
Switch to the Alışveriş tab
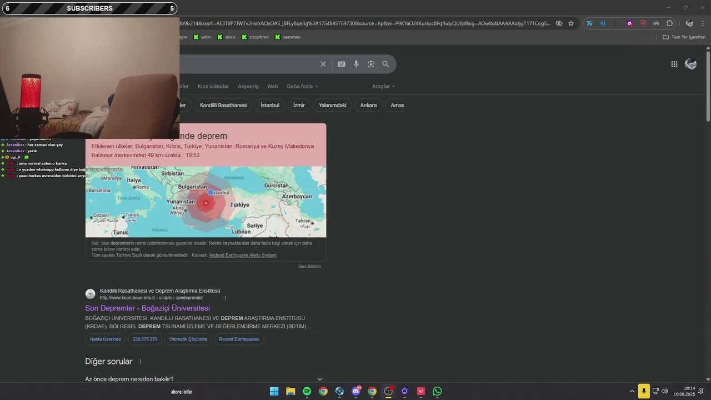tap(248, 87)
